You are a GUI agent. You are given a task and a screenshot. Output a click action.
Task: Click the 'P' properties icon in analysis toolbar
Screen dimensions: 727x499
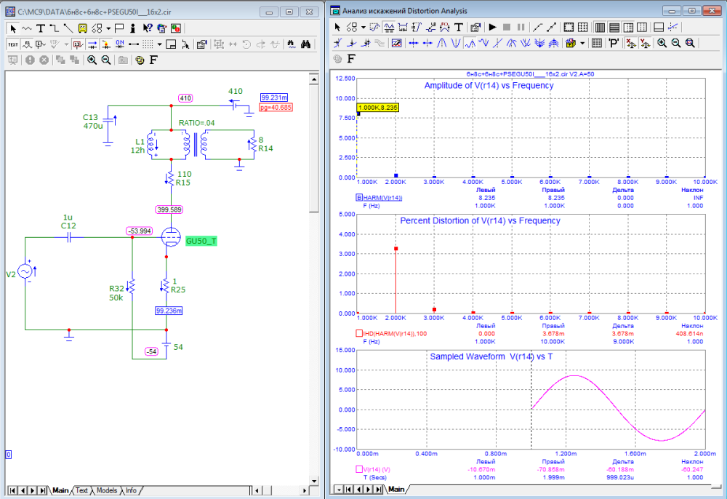(x=614, y=44)
